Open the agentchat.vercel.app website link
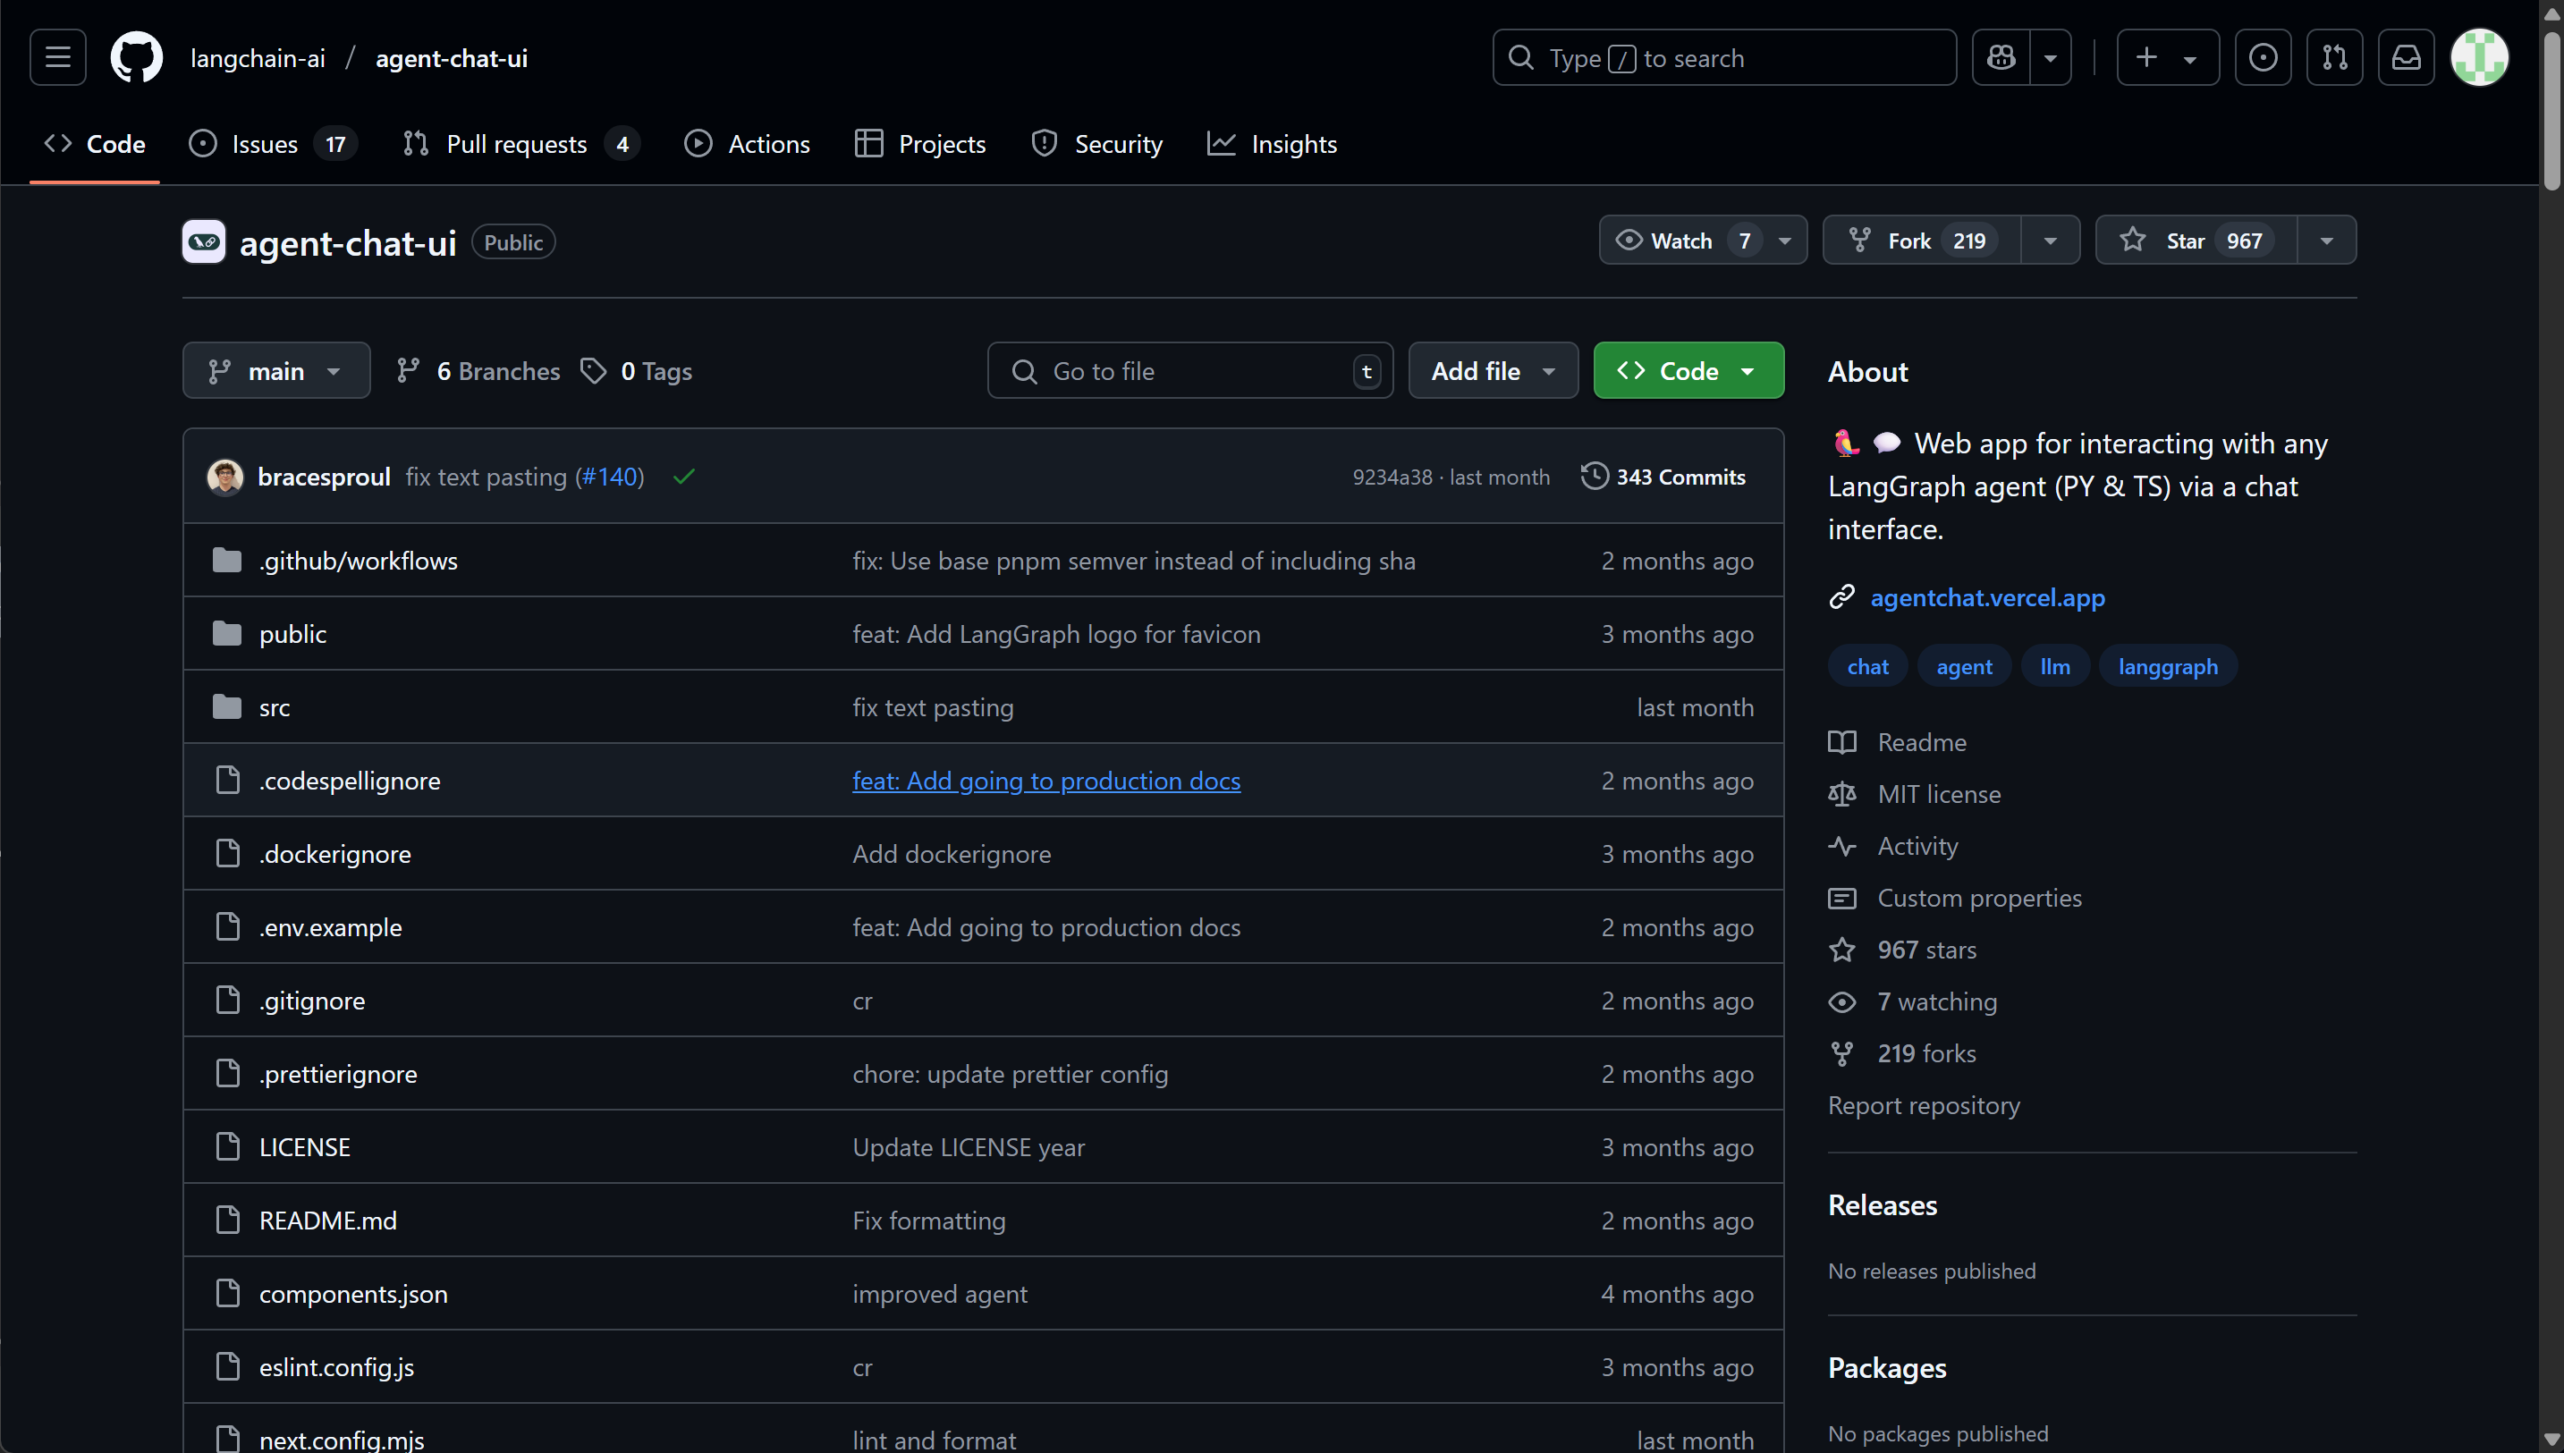 tap(1987, 598)
